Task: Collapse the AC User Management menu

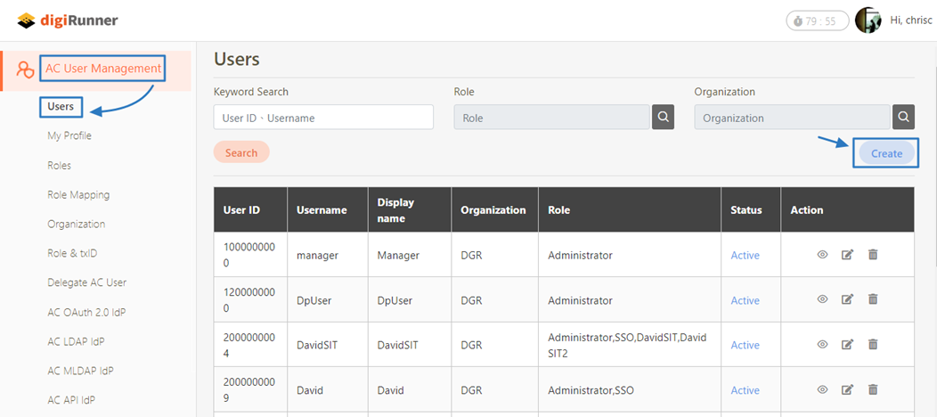Action: (103, 69)
